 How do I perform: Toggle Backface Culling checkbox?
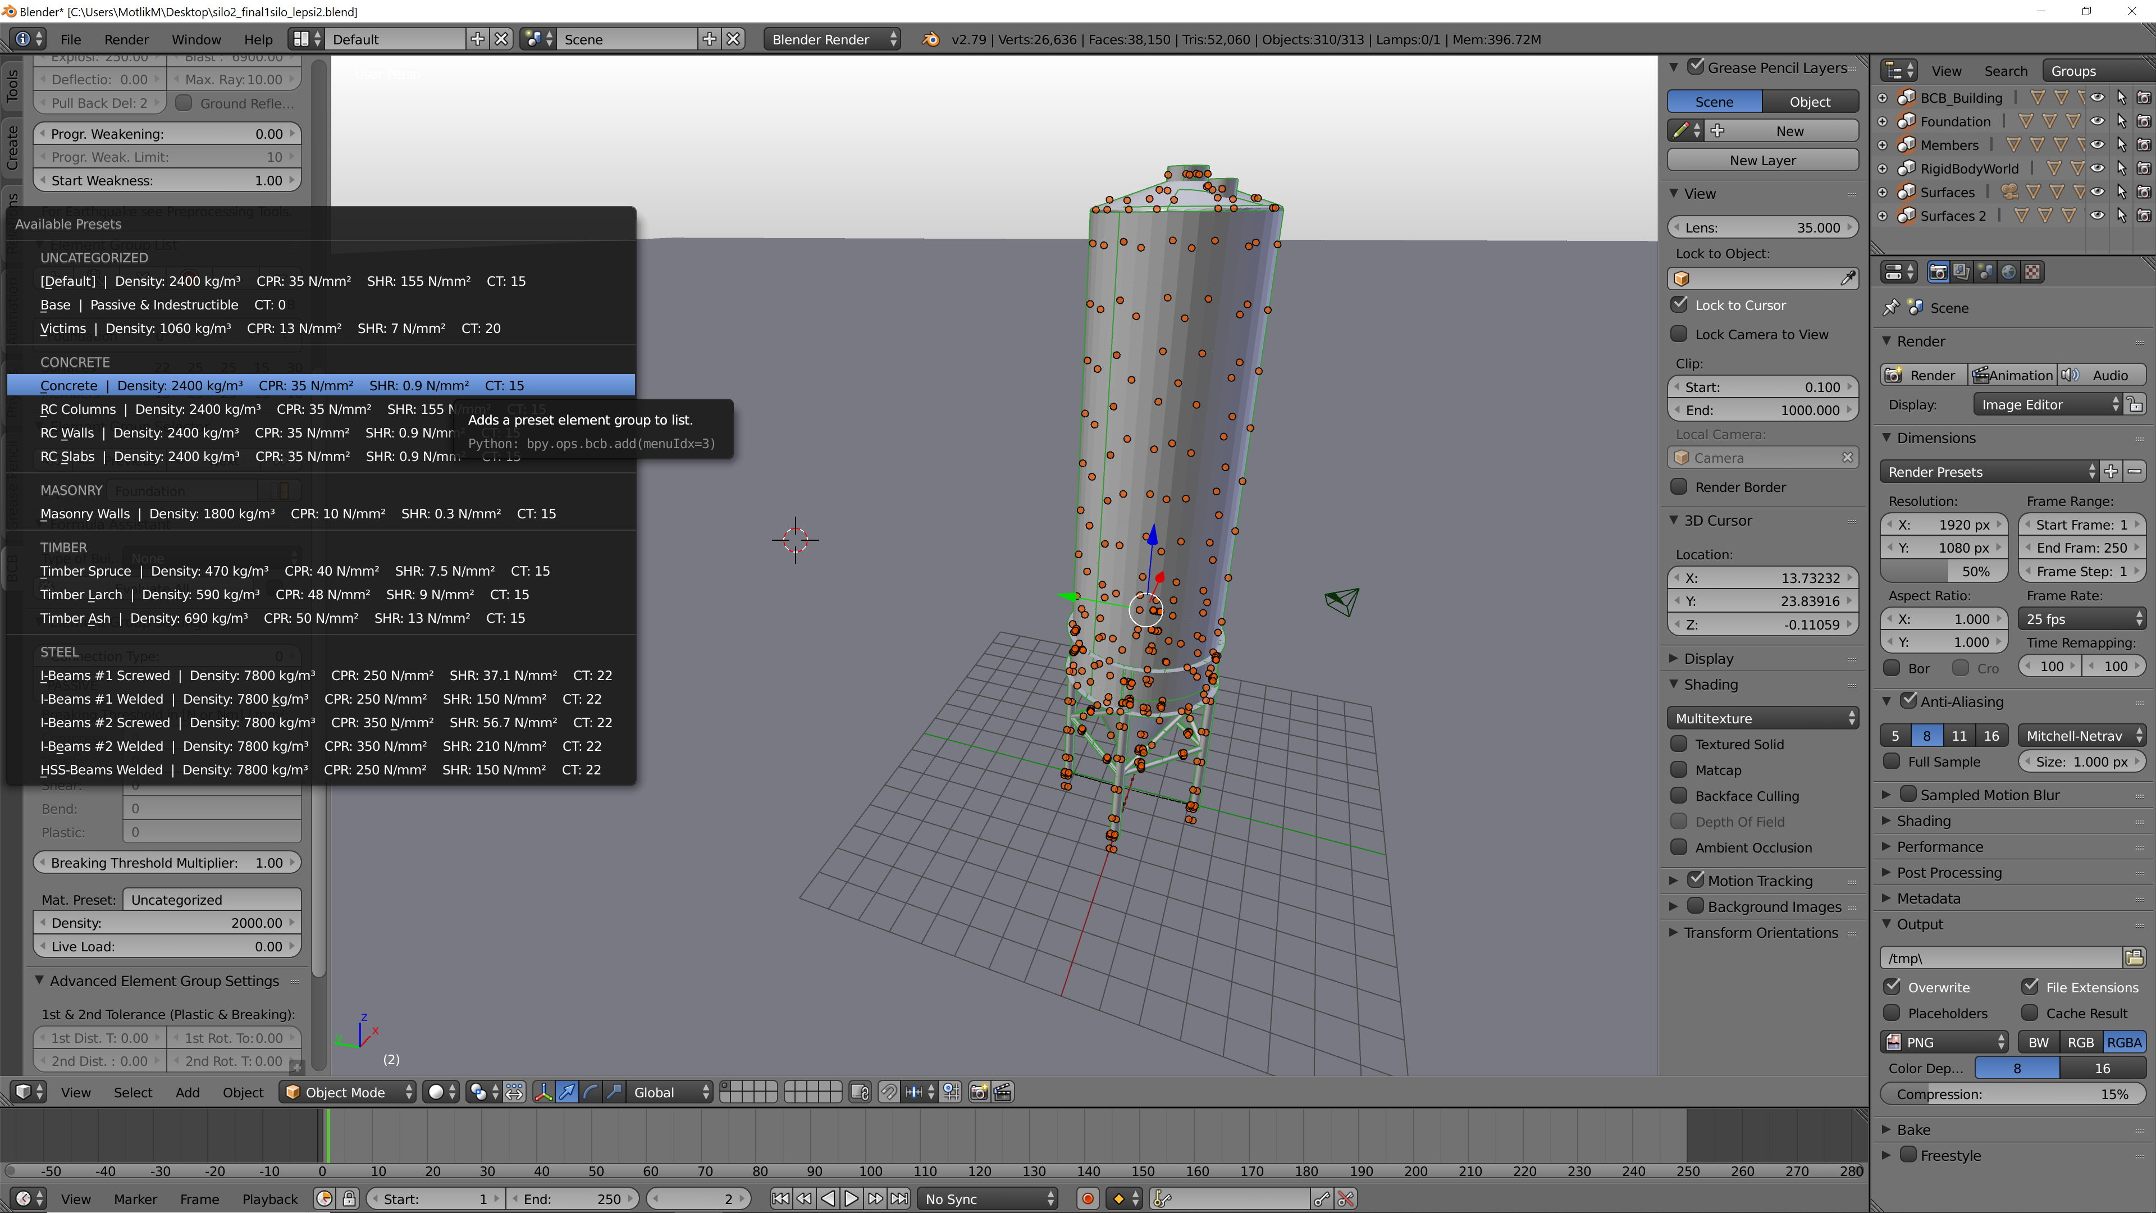pyautogui.click(x=1679, y=795)
